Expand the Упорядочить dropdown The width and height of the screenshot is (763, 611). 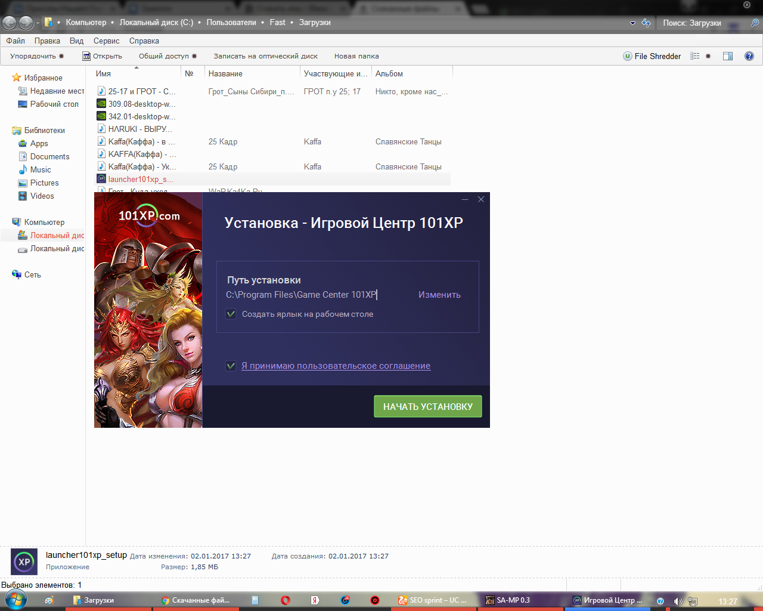(x=37, y=56)
